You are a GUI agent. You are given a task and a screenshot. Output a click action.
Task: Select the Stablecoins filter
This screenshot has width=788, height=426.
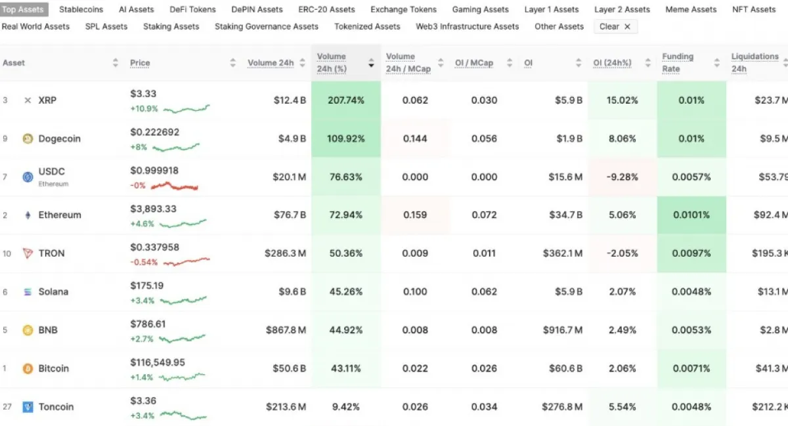click(81, 9)
